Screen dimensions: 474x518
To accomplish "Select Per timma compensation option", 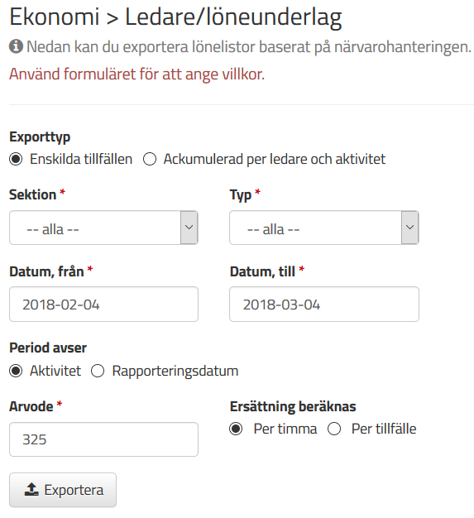I will point(236,429).
